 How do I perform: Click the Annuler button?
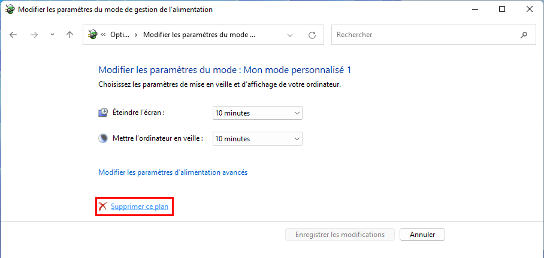point(422,235)
